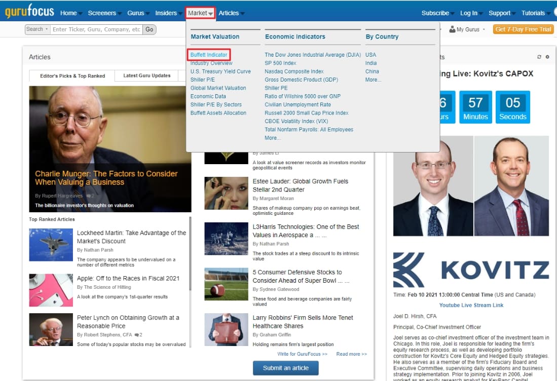Switch to Editor's Picks & Top Ranked tab
This screenshot has width=557, height=381.
[72, 76]
